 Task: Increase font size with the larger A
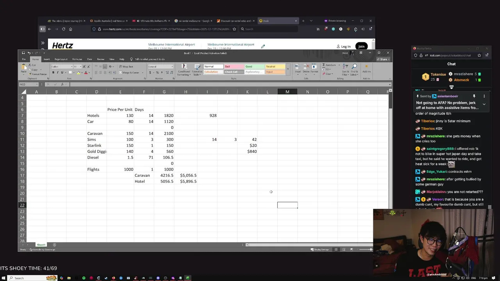click(85, 67)
